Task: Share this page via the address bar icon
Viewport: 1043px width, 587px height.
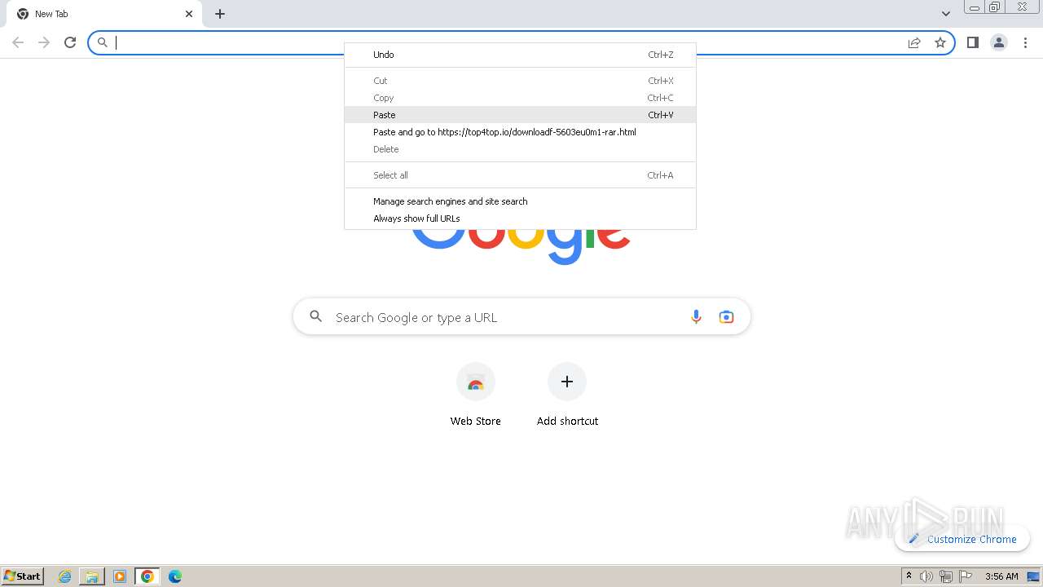Action: (x=914, y=42)
